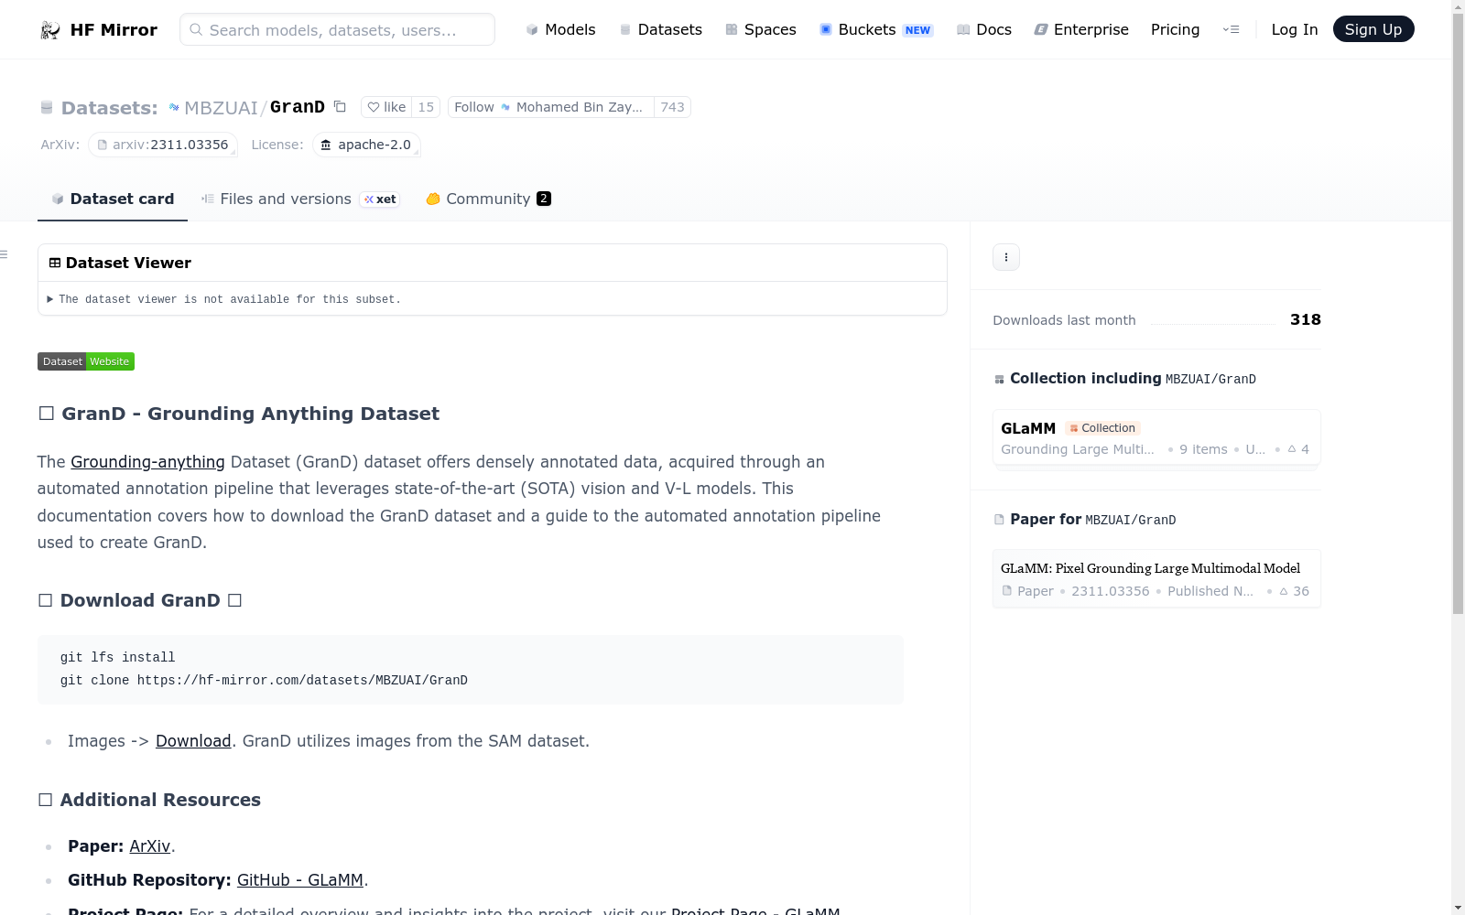Click the Download images link
Screen dimensions: 1465x915
[193, 741]
